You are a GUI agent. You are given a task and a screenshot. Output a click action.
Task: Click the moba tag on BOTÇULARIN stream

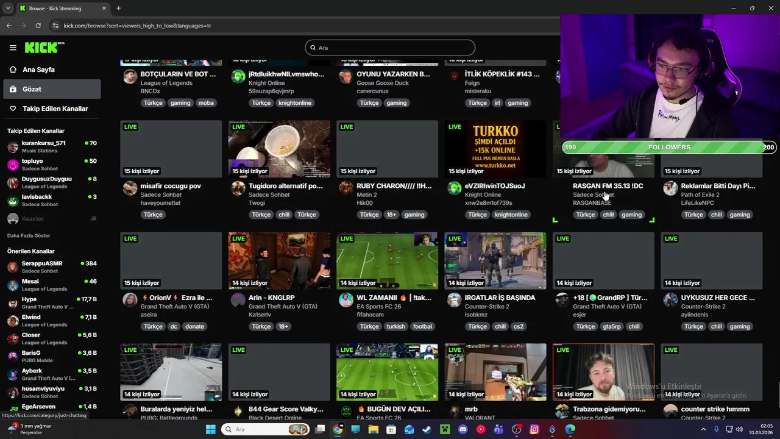point(206,103)
